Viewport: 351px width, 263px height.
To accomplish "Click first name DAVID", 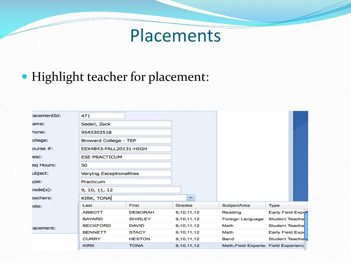I will tap(136, 226).
